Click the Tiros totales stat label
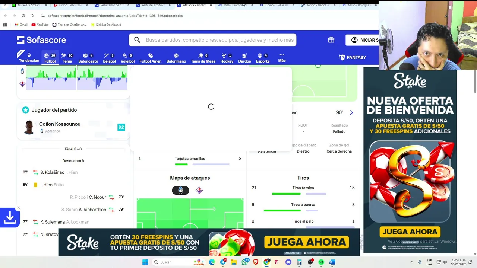The width and height of the screenshot is (477, 268). click(303, 188)
